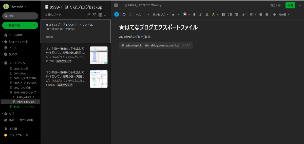
Task: Apply the text highlight marker
Action: click(x=213, y=14)
